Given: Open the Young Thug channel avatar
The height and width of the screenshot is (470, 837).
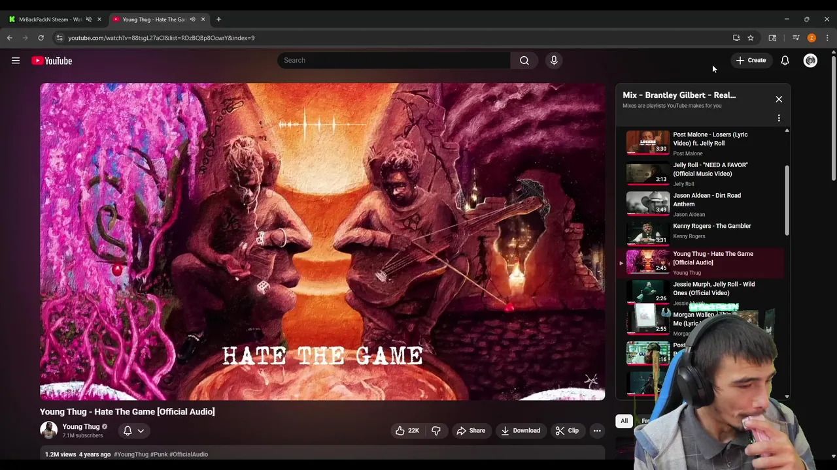Looking at the screenshot, I should tap(48, 430).
